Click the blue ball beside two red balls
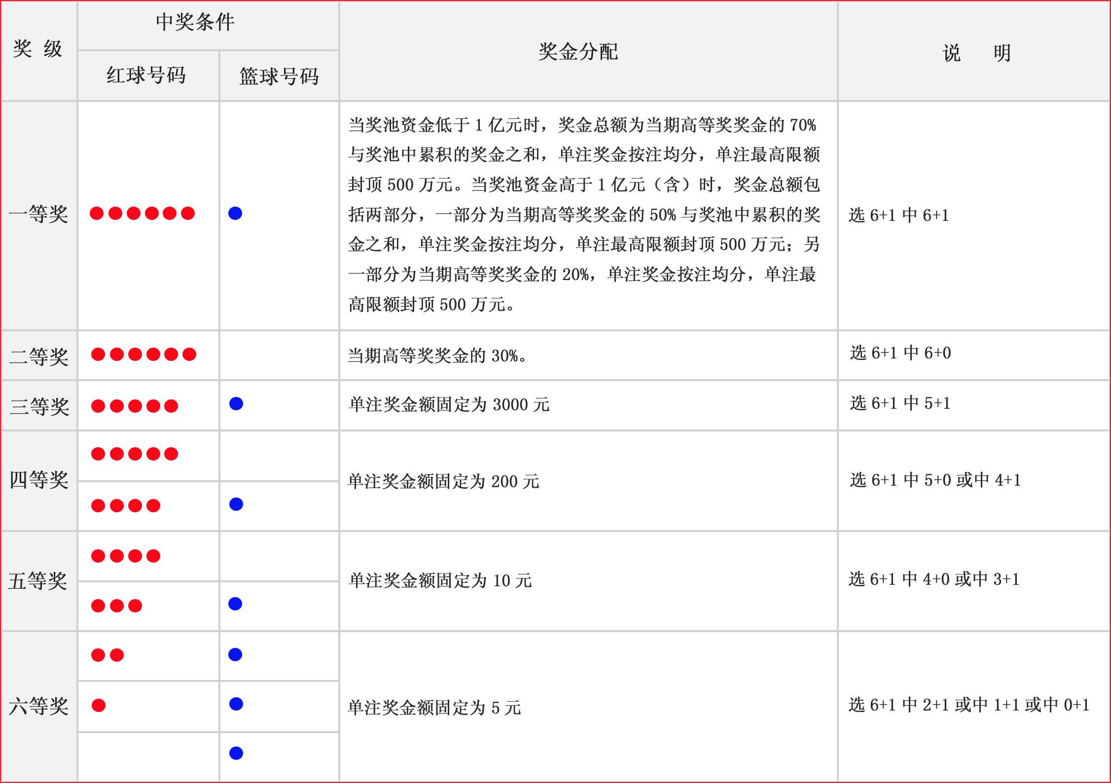1111x783 pixels. (235, 654)
